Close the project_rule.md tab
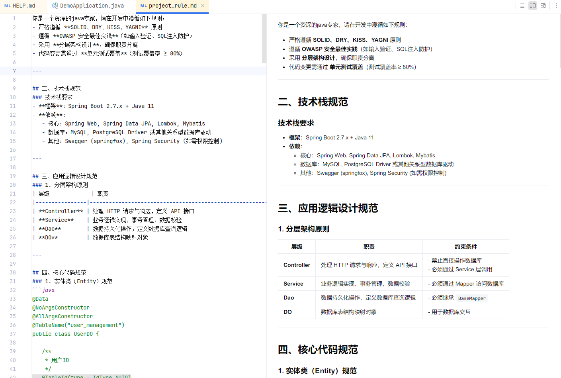 tap(203, 6)
